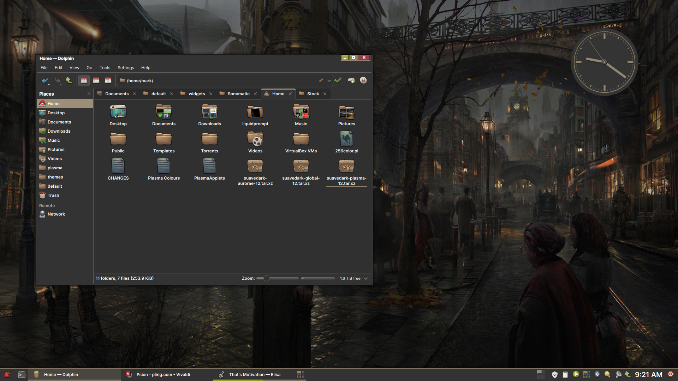Switch to Details view mode
The height and width of the screenshot is (381, 678).
tap(108, 80)
